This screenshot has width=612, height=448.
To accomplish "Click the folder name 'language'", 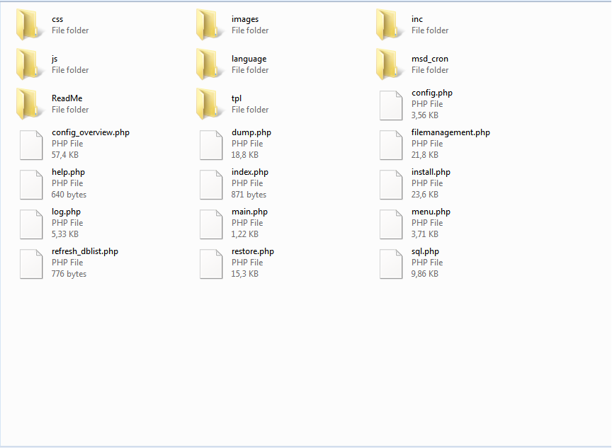I will [249, 59].
